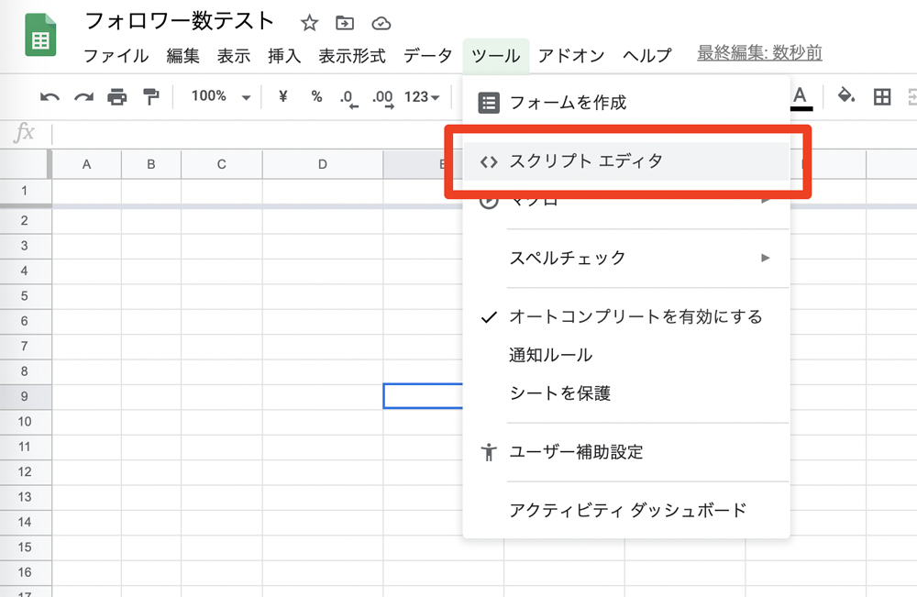Open the アドオン menu

point(571,56)
